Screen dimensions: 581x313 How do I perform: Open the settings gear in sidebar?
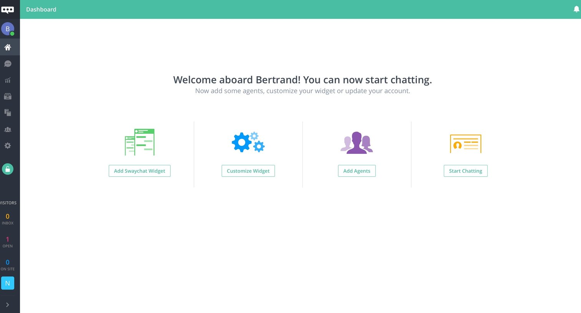pos(8,146)
